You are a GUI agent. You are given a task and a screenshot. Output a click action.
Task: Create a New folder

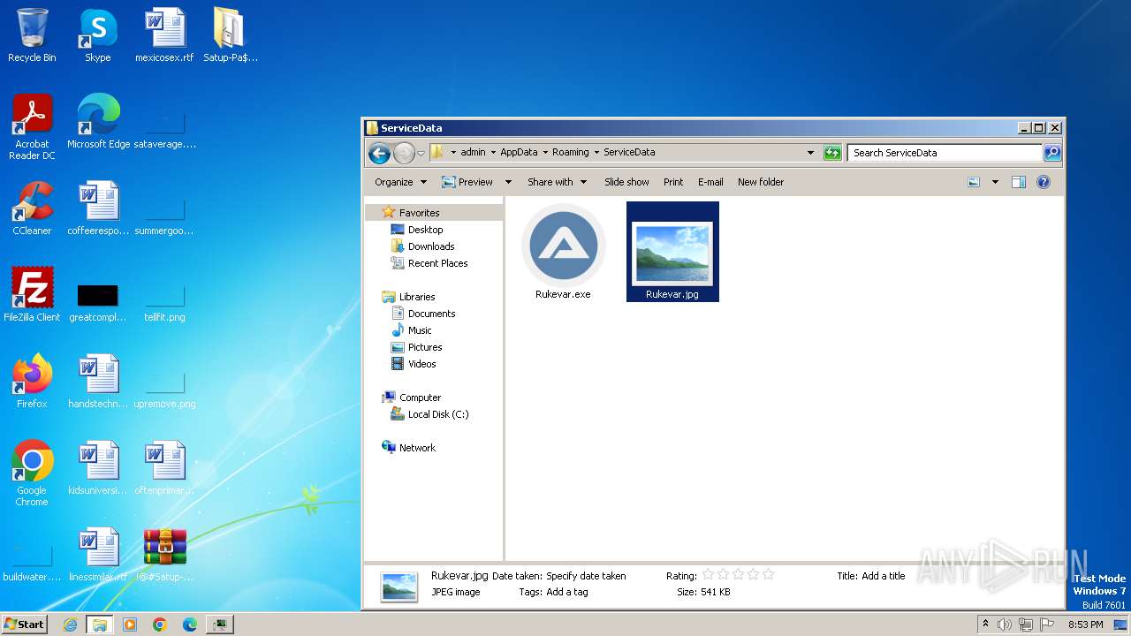[x=761, y=182]
